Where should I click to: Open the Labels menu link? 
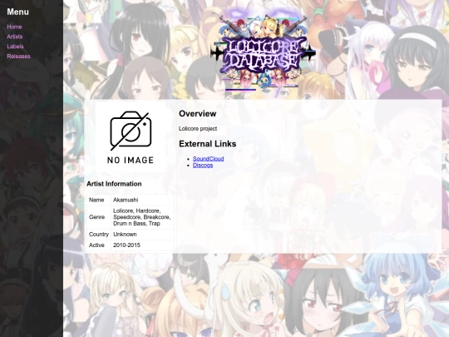[x=15, y=47]
